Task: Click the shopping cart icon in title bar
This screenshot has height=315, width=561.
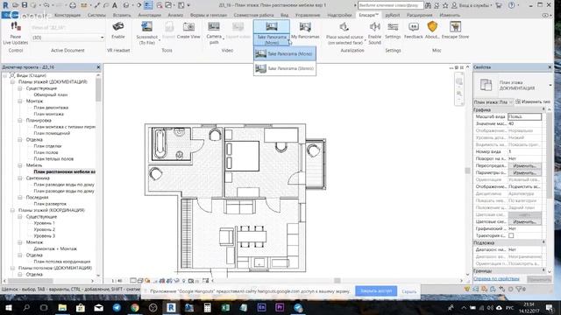Action: click(x=499, y=5)
